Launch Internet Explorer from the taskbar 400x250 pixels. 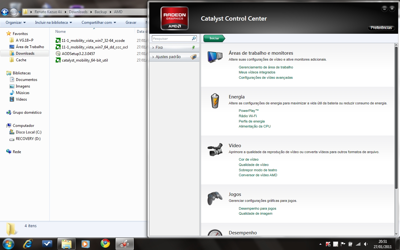point(28,243)
